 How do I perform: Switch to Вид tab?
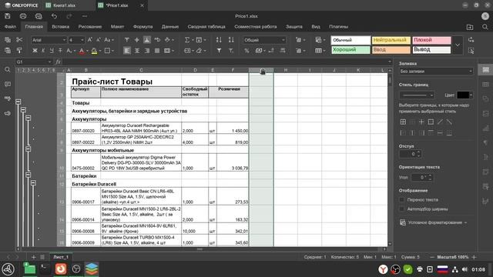pos(316,27)
